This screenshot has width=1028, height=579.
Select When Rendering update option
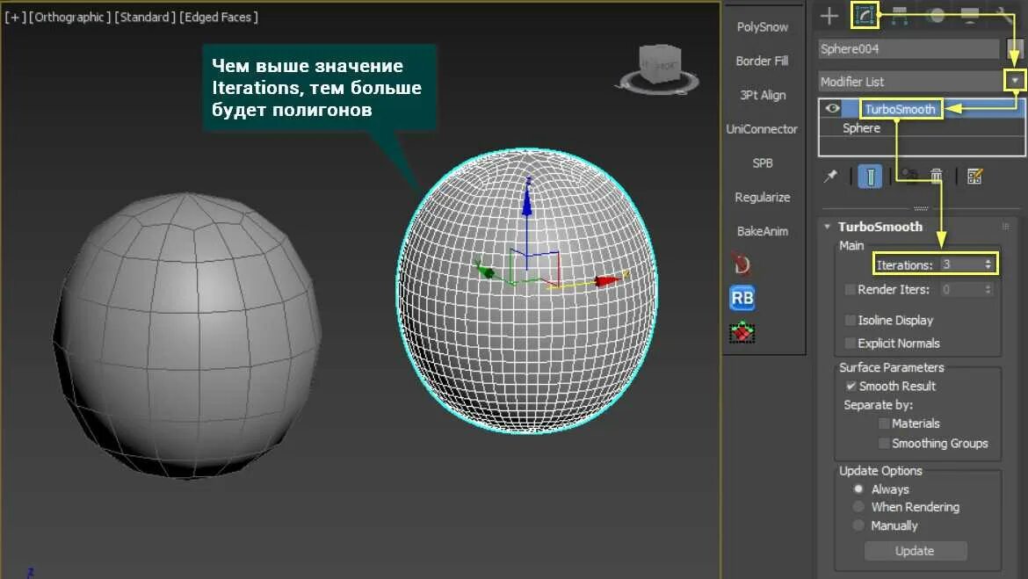858,507
